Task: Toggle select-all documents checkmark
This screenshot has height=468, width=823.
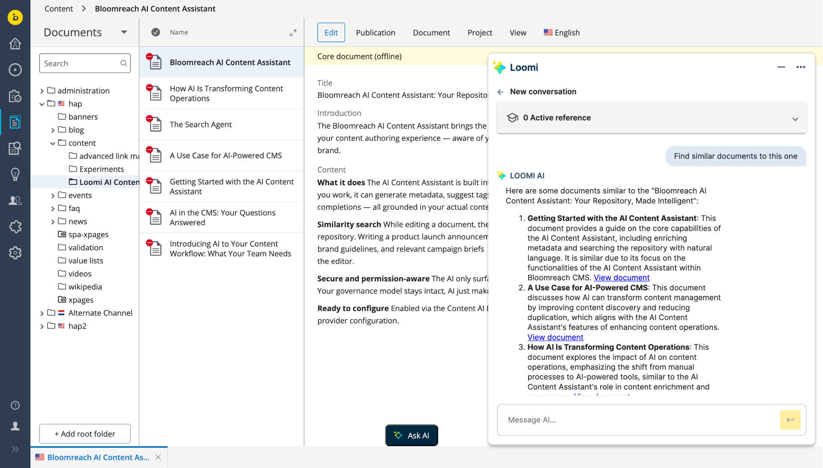Action: pos(156,33)
